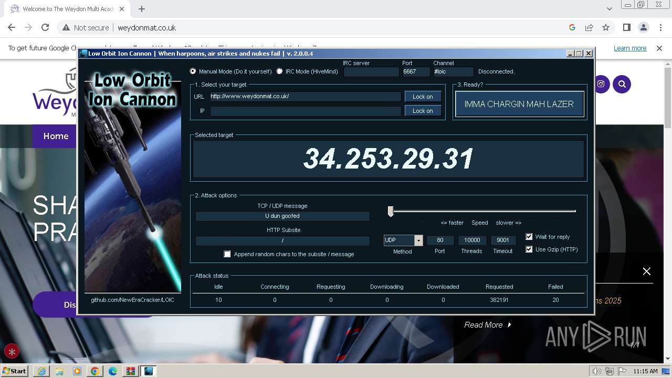This screenshot has height=378, width=672.
Task: Click the Threads field showing 10000
Action: (x=472, y=240)
